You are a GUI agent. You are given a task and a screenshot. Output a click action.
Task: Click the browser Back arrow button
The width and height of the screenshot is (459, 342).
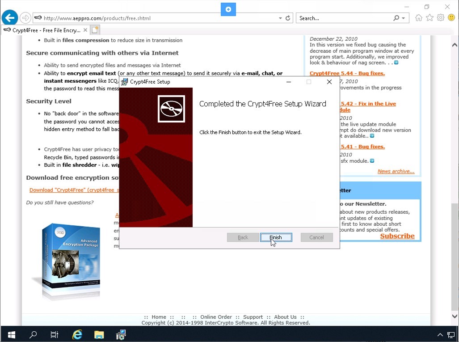click(9, 18)
